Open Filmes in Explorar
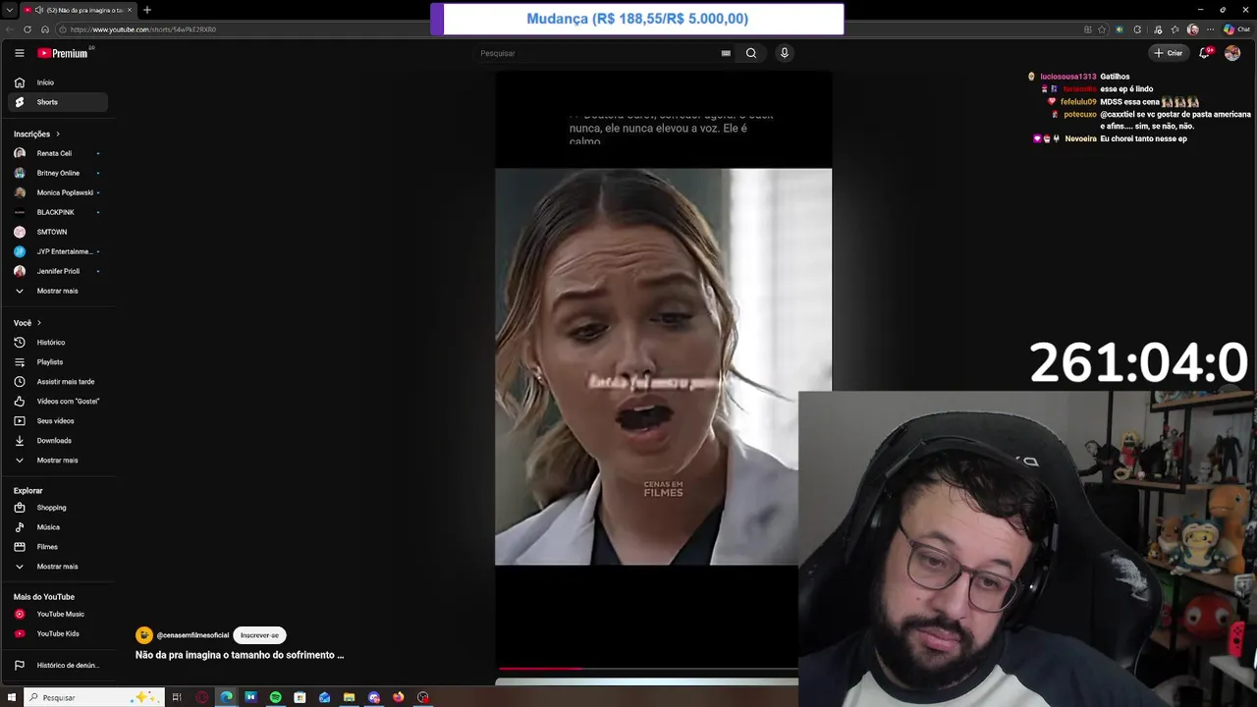1257x707 pixels. 57,547
